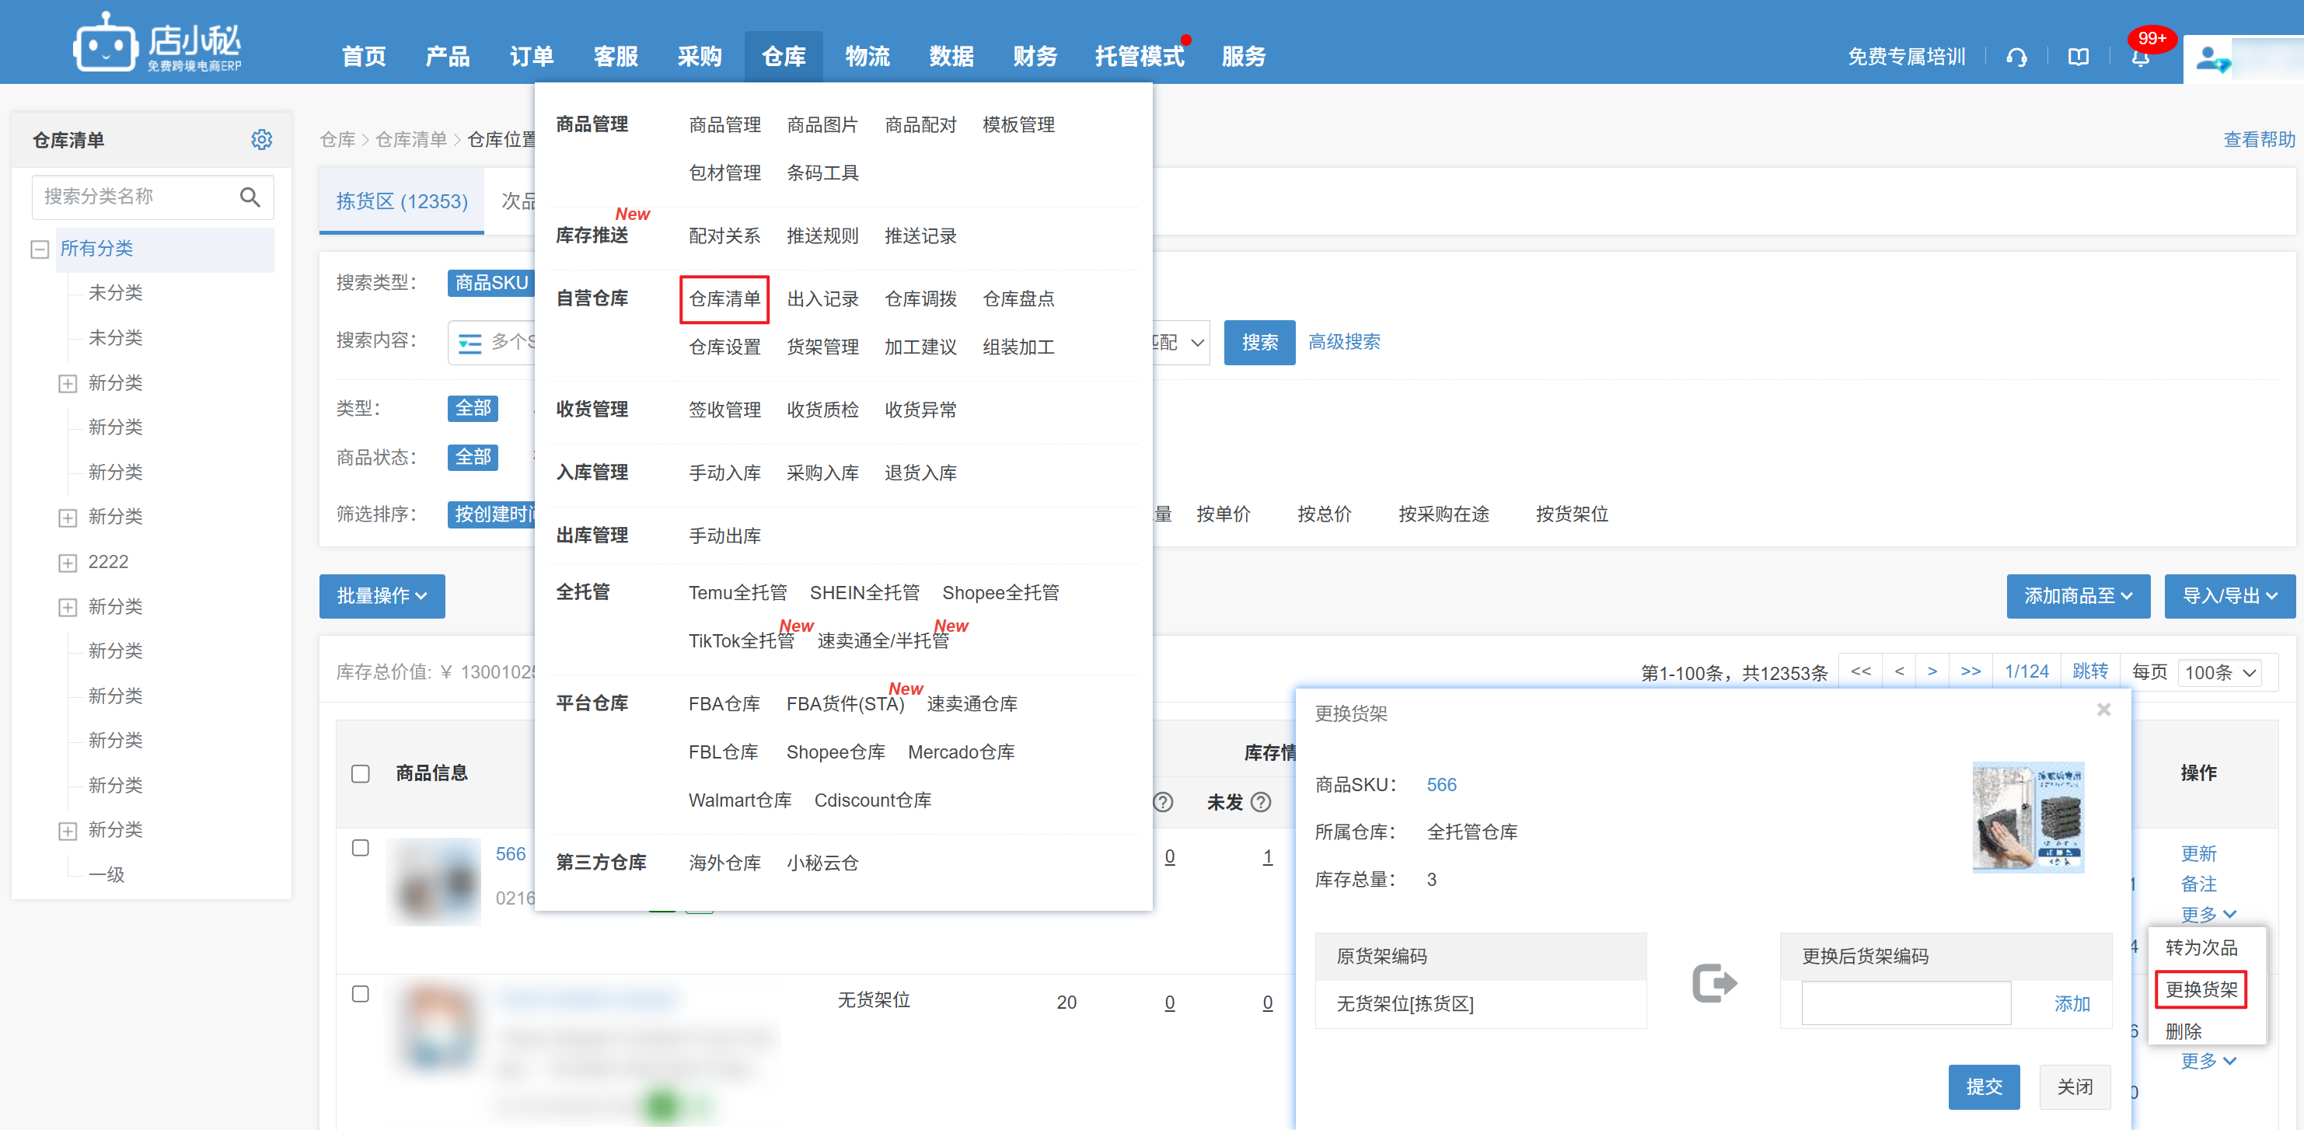Select 仓库清单 in the warehouse menu

coord(724,298)
